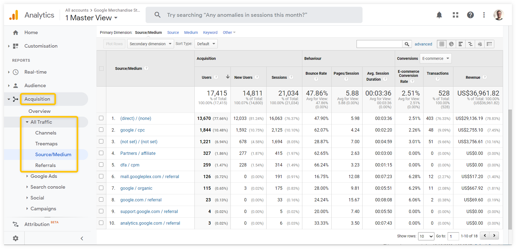Select all rows with header checkbox
Viewport: 516px width, 249px height.
(x=101, y=68)
